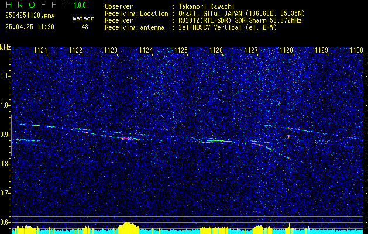Click the Receiving antenna label

(x=135, y=27)
